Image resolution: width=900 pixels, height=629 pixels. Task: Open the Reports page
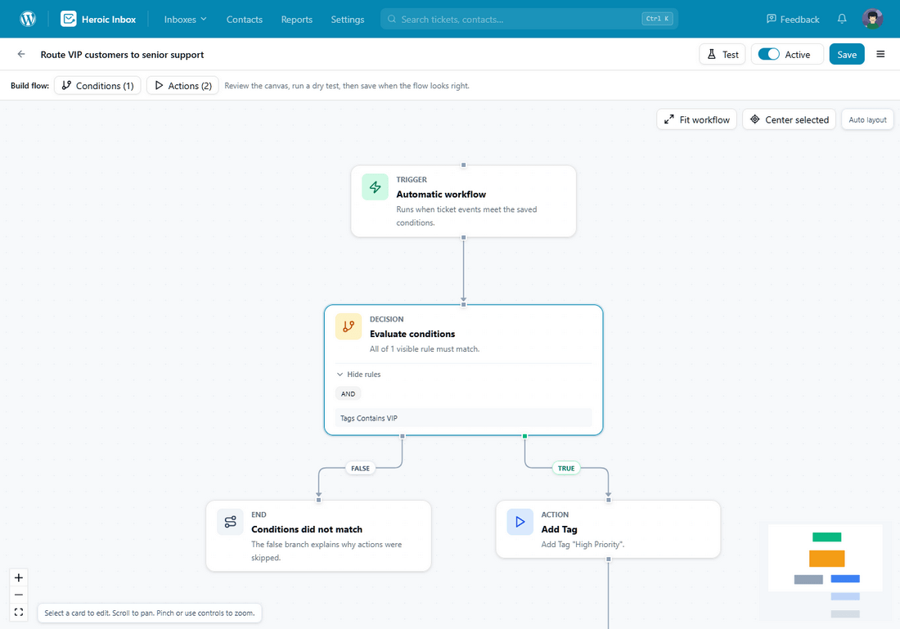[x=297, y=19]
